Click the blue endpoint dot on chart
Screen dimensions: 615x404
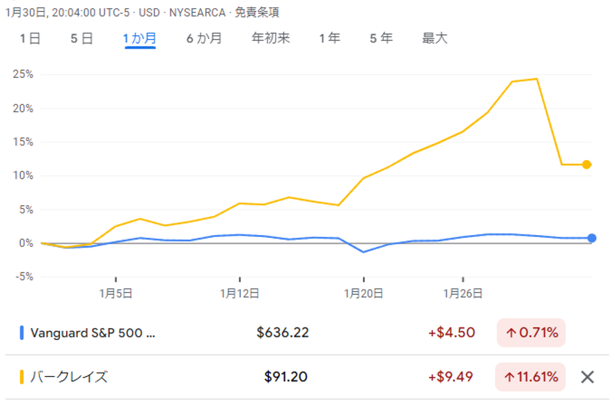click(591, 238)
